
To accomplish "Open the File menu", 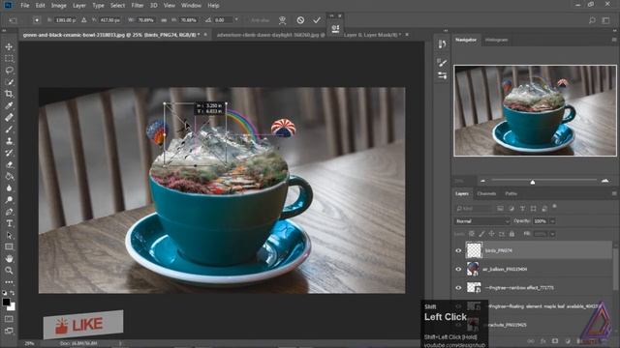I will [x=25, y=6].
